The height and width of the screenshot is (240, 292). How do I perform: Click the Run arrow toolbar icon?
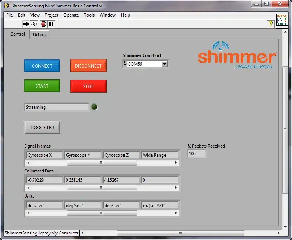tap(26, 24)
